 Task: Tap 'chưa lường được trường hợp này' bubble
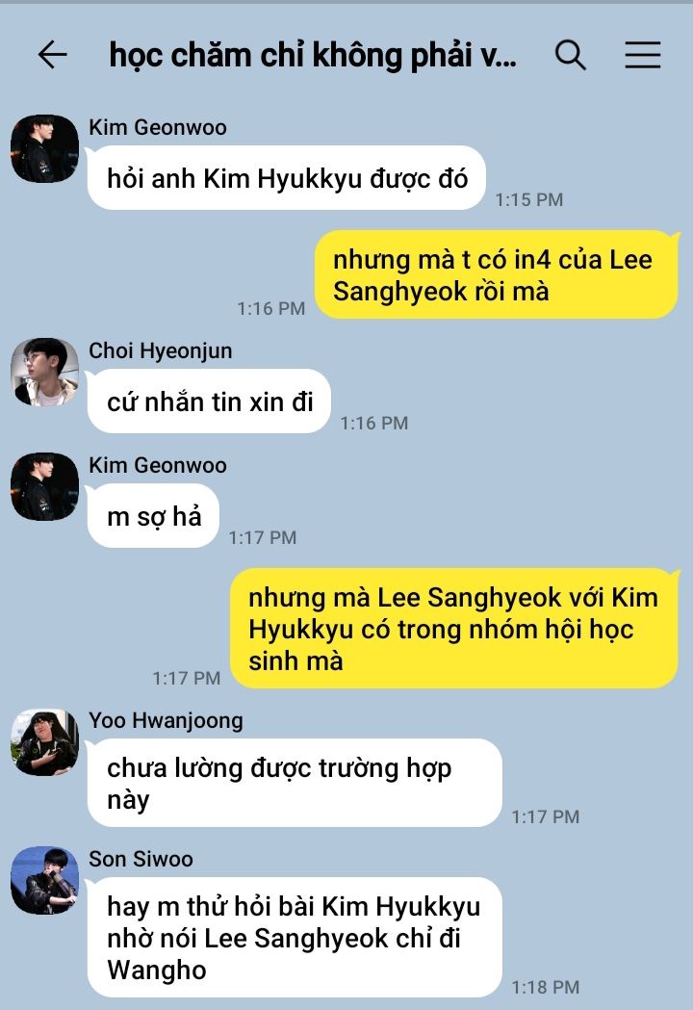(x=295, y=784)
